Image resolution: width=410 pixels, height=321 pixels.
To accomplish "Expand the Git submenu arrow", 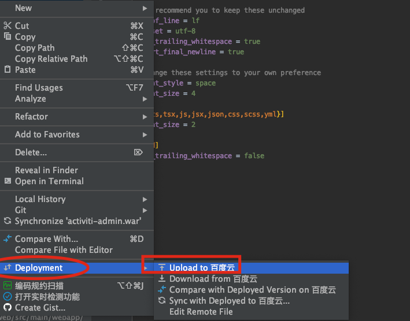I will (x=145, y=211).
